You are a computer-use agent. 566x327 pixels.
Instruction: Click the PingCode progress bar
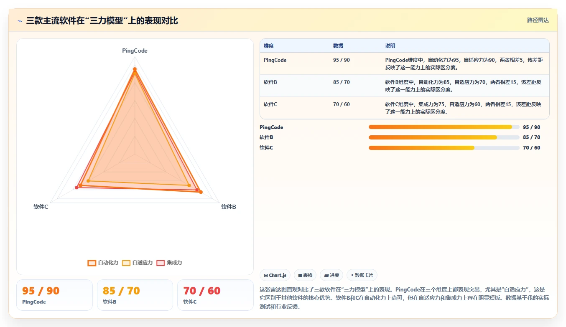coord(444,127)
